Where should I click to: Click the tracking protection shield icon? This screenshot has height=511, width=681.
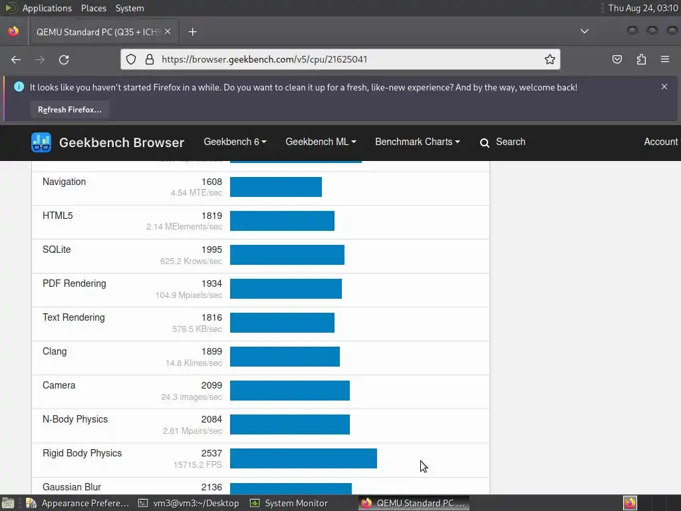coord(131,59)
